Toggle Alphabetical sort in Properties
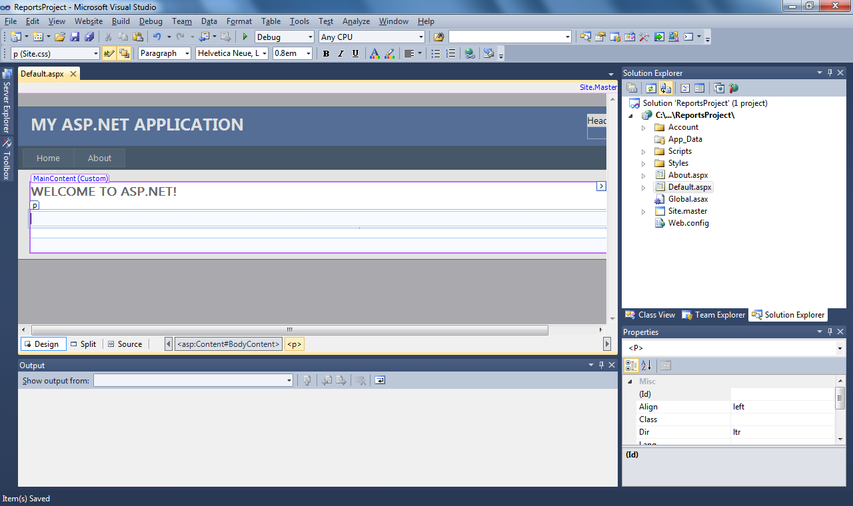 [646, 365]
